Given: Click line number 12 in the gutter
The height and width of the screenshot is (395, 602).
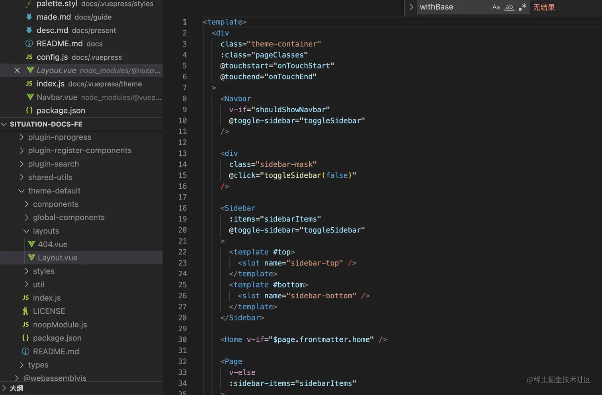Looking at the screenshot, I should coord(182,142).
